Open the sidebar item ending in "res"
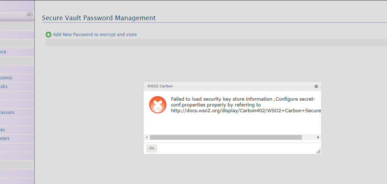 [3, 130]
